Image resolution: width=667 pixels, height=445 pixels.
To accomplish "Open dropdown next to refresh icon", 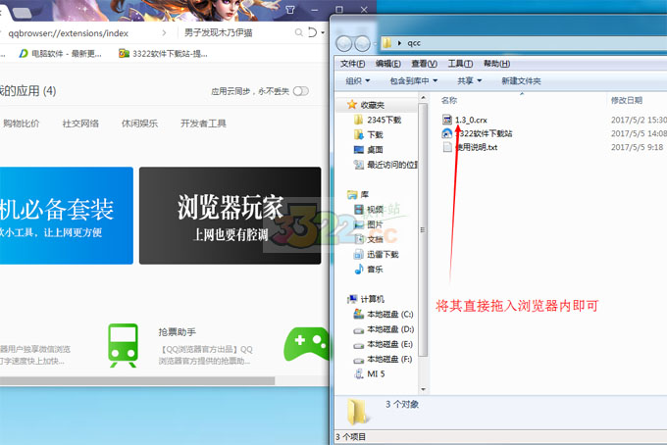I will pos(323,32).
